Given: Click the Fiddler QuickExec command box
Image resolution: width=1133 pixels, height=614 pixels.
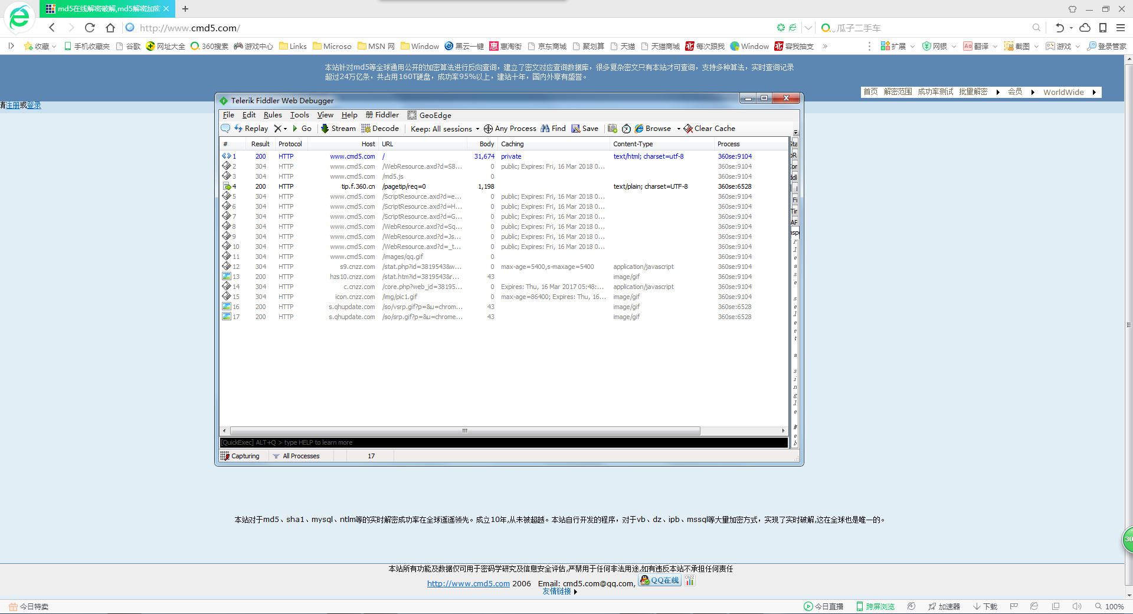Looking at the screenshot, I should pyautogui.click(x=504, y=442).
